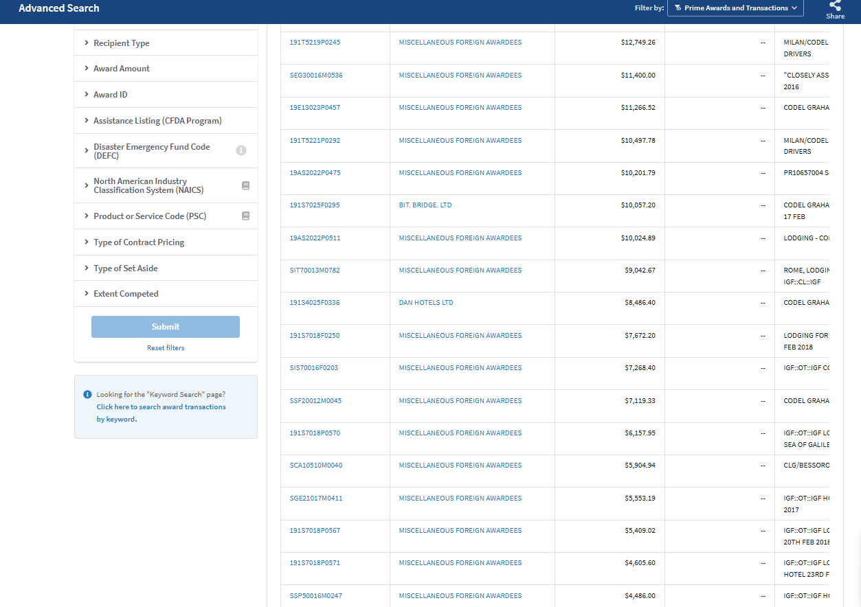Screen dimensions: 861x607
Task: Open award 19E13023P0457
Action: coord(315,108)
